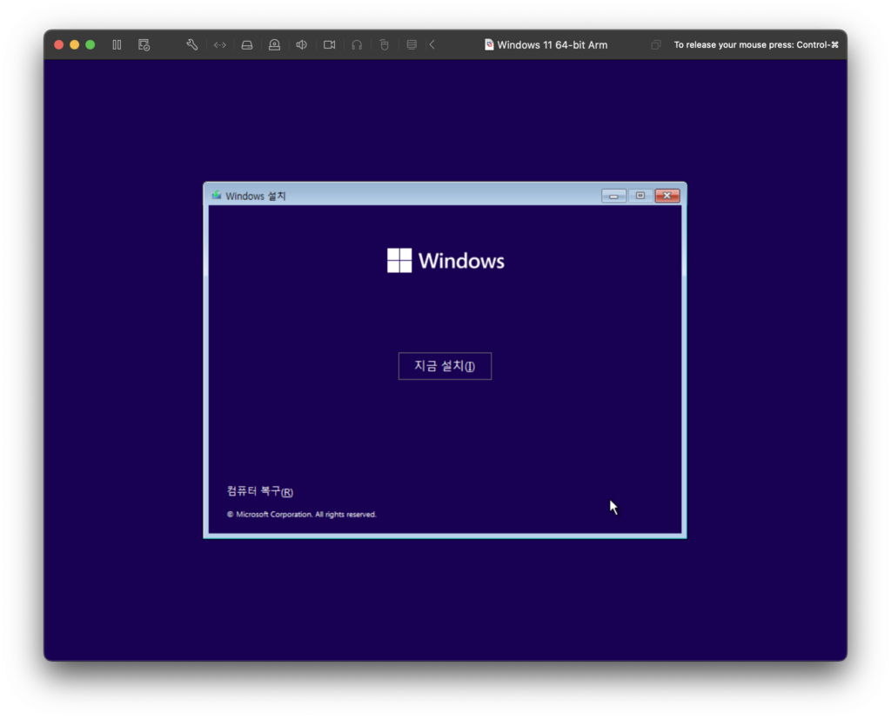Click the headphones device icon
The height and width of the screenshot is (719, 891).
click(357, 44)
